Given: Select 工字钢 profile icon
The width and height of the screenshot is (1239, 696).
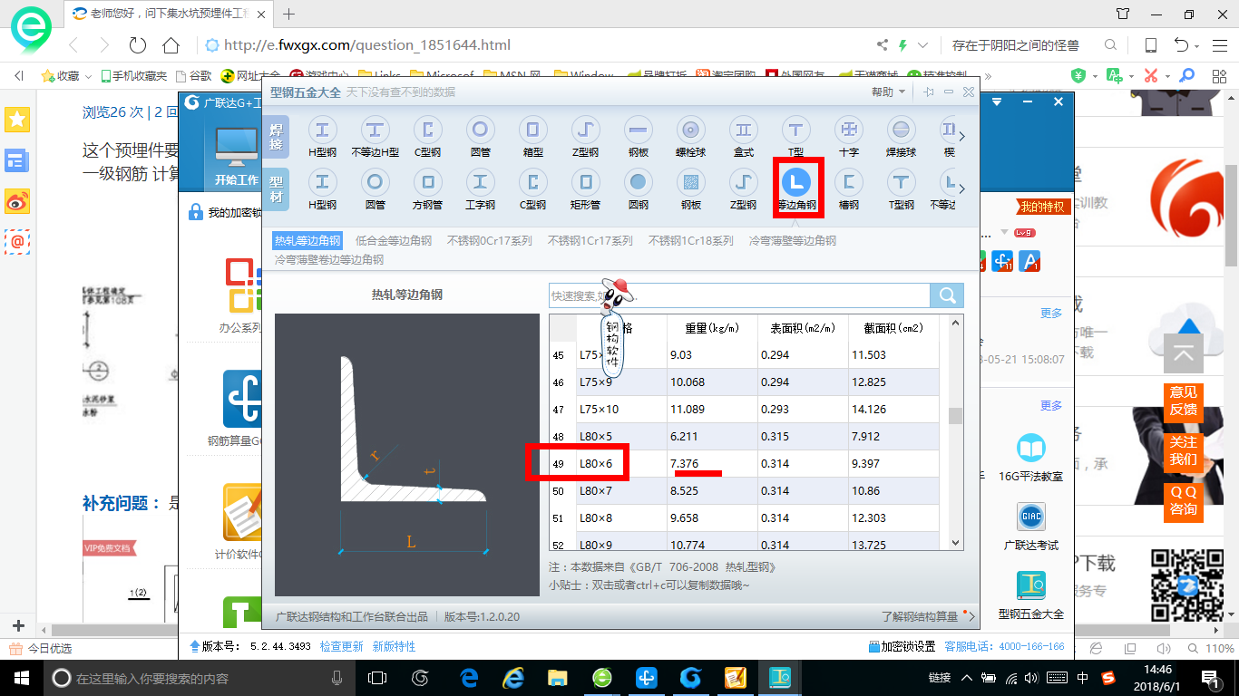Looking at the screenshot, I should pos(480,189).
